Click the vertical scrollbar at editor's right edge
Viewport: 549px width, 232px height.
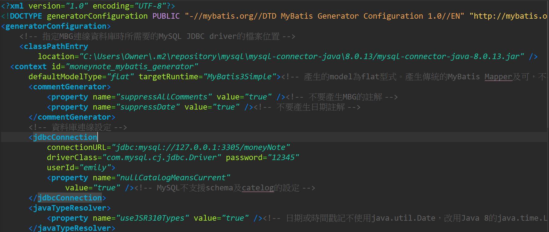(x=548, y=64)
